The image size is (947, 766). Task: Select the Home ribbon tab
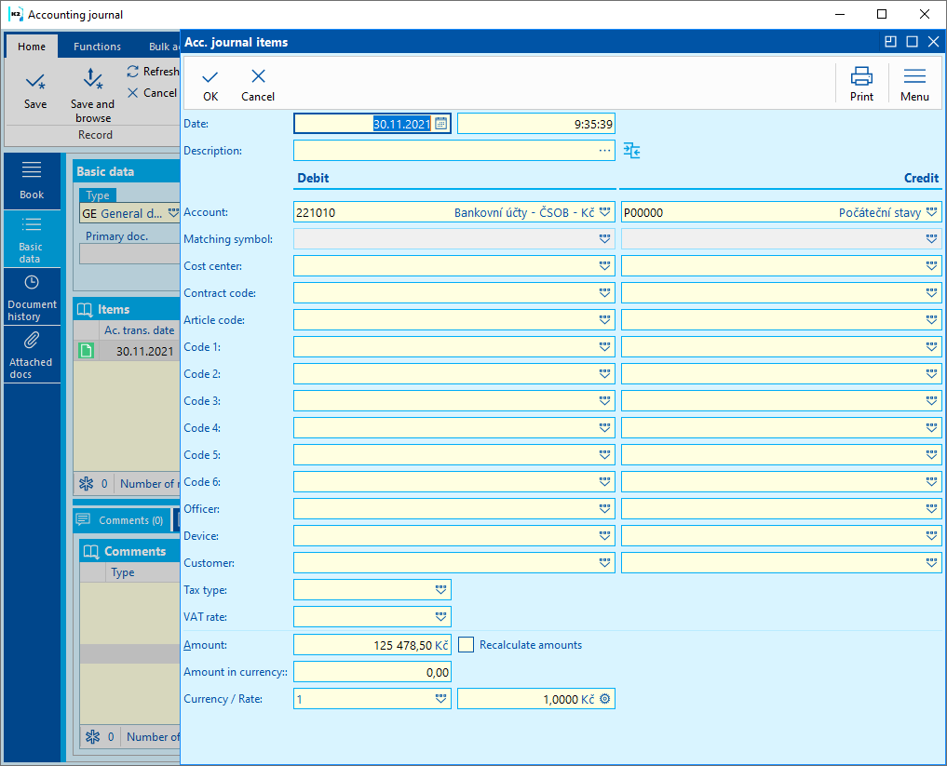[x=32, y=47]
